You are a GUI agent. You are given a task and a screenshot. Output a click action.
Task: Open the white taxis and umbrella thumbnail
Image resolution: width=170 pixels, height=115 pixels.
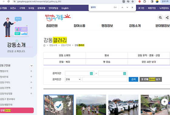coord(123,105)
